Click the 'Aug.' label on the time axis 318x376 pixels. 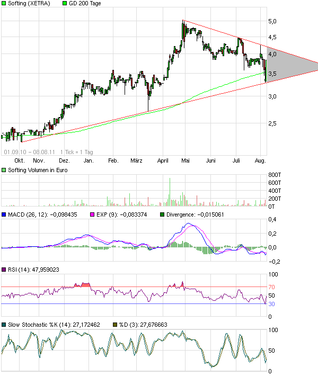[x=260, y=159]
